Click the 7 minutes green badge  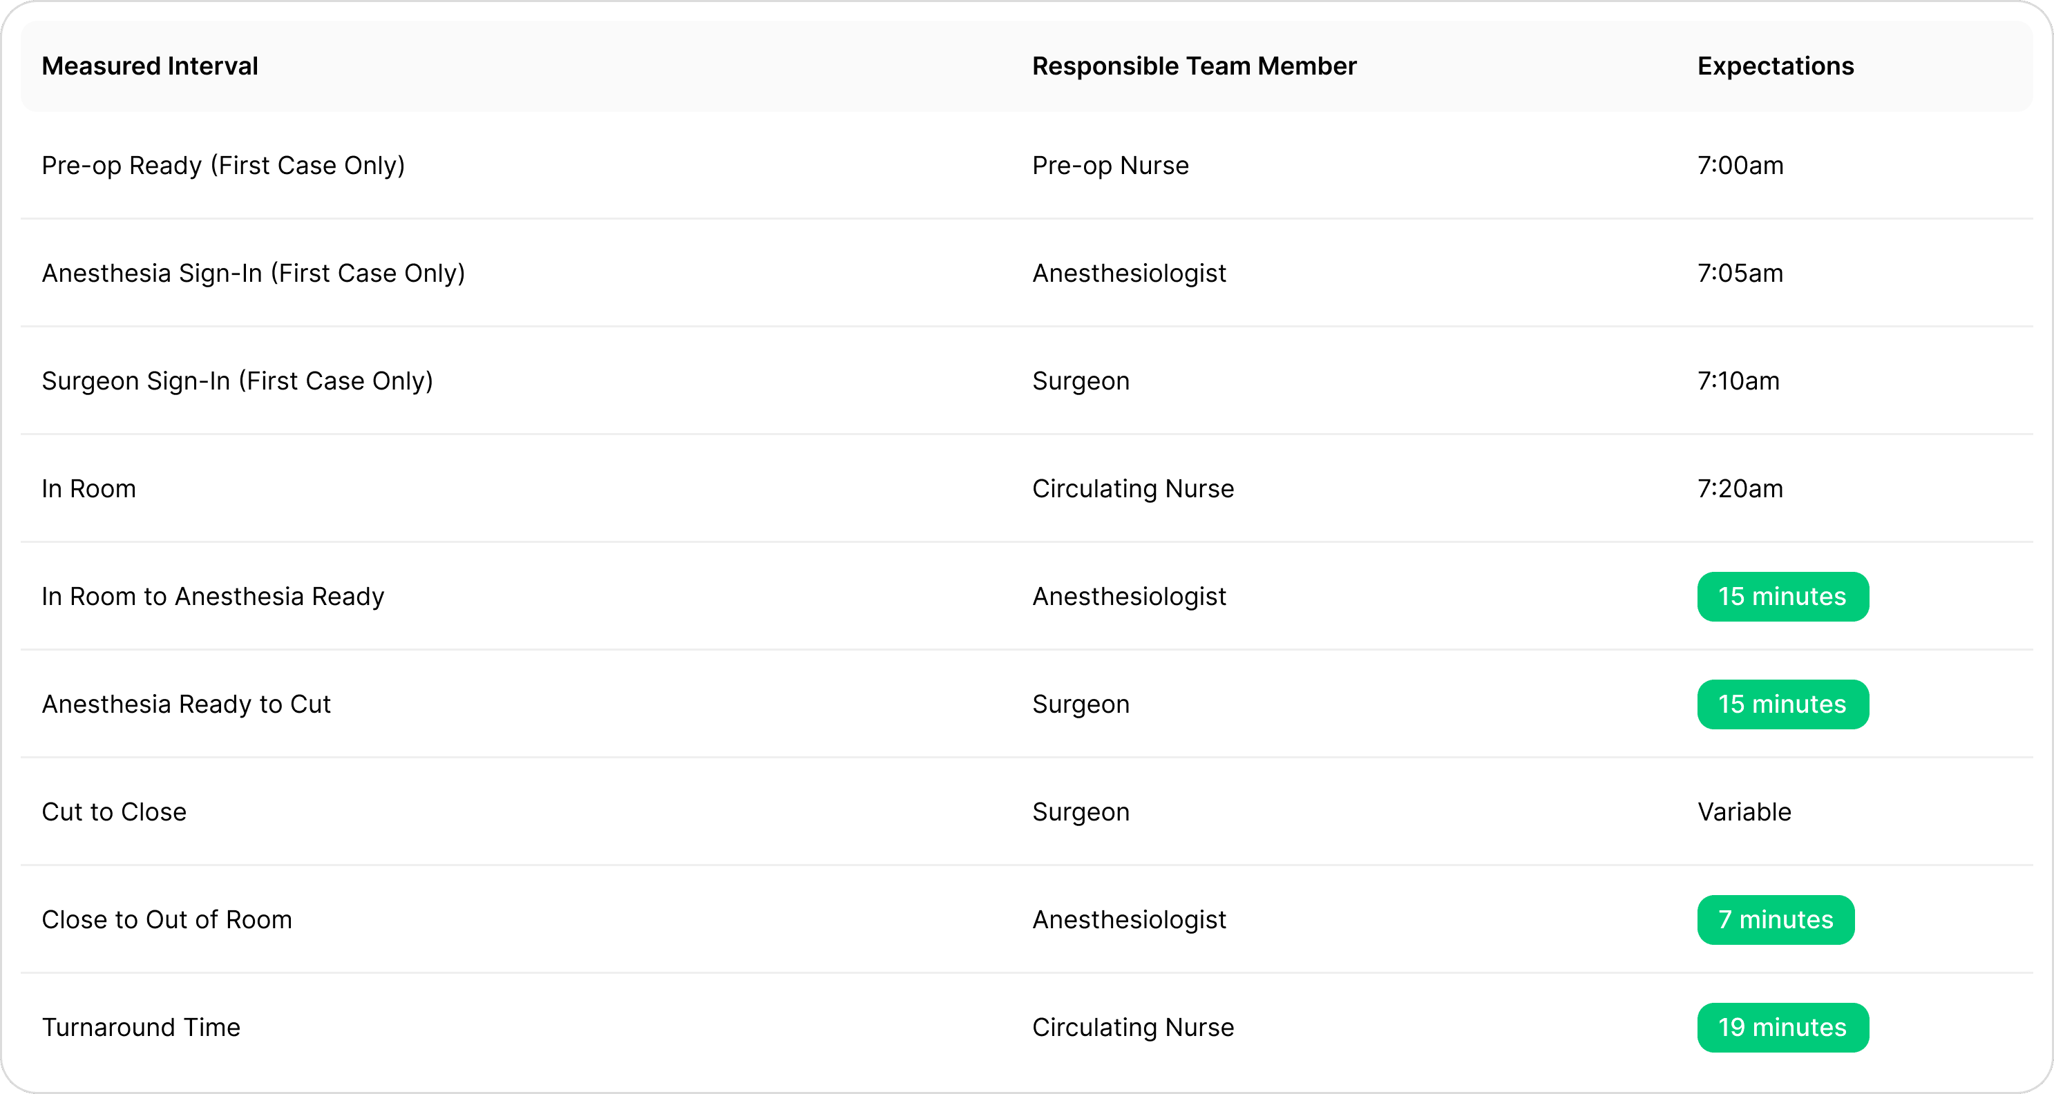pos(1775,919)
